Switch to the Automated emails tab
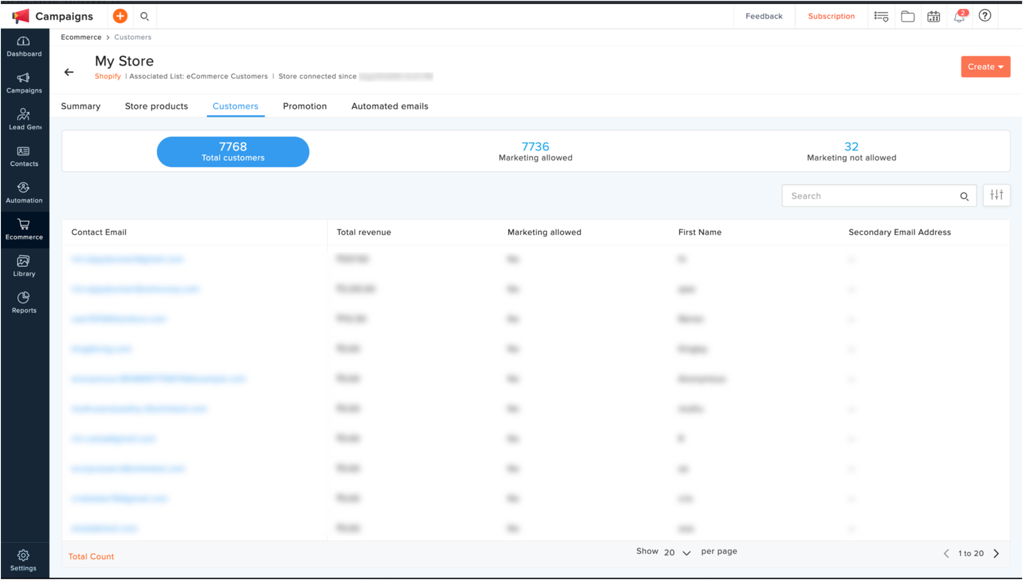This screenshot has width=1023, height=580. click(x=389, y=106)
